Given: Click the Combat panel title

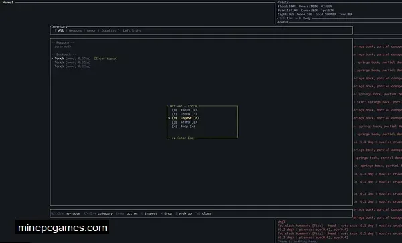Looking at the screenshot, I should [283, 22].
